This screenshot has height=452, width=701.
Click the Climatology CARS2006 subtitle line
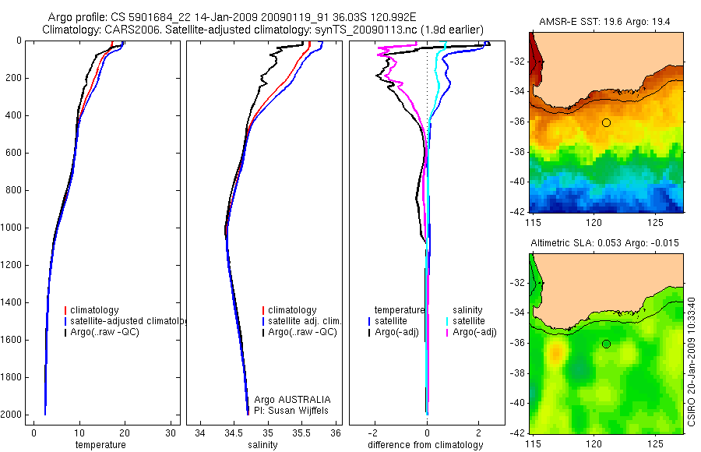point(263,30)
